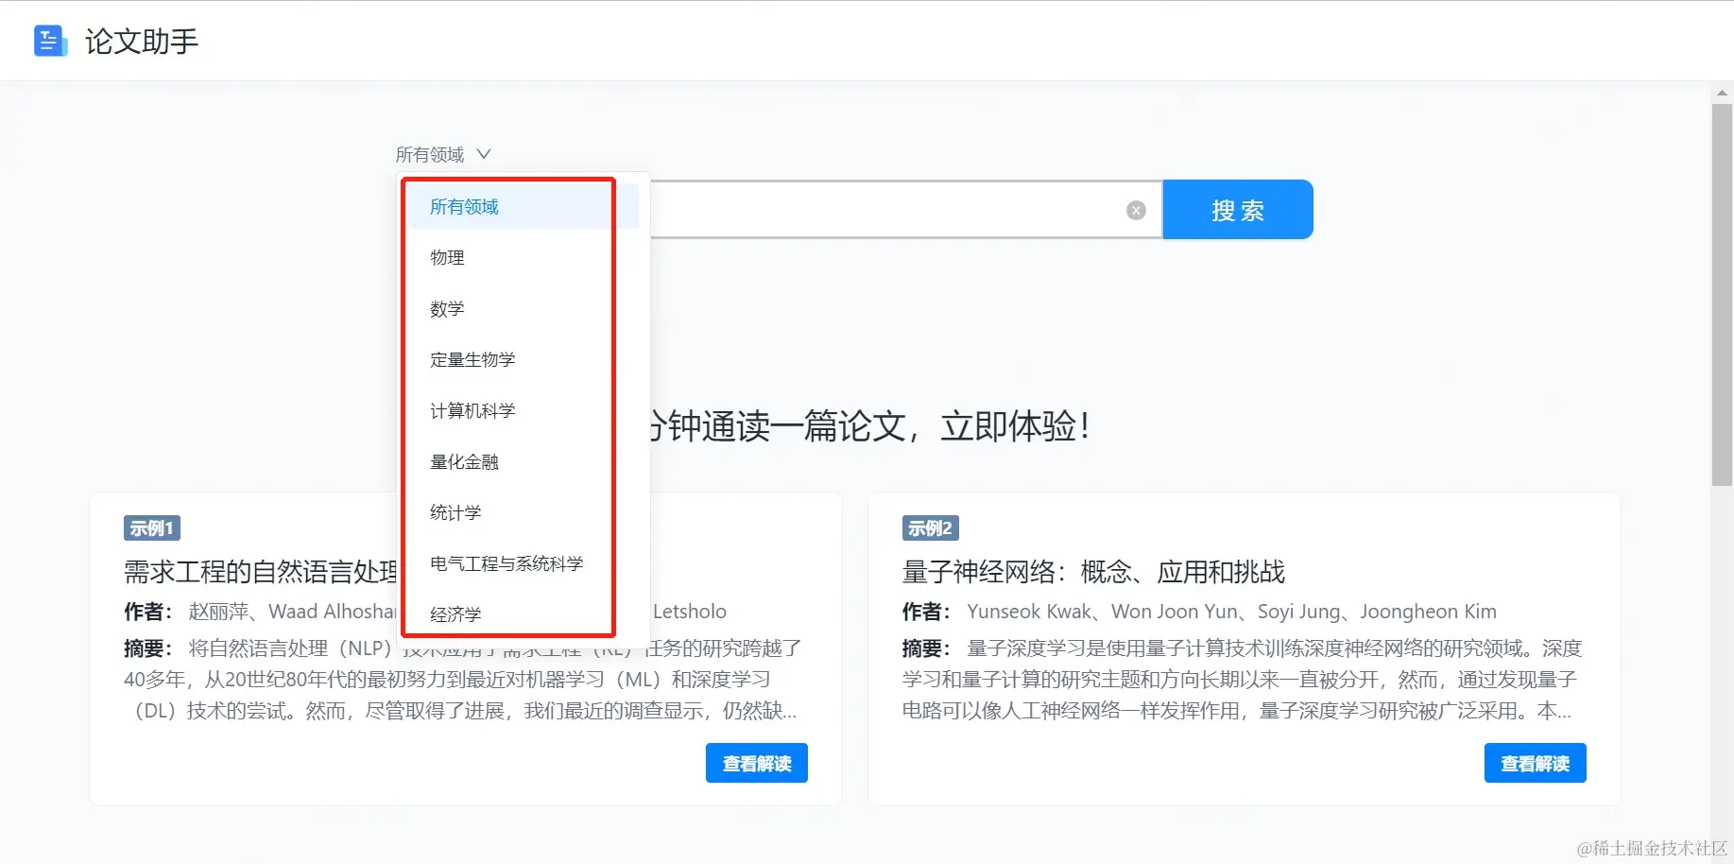Open 查看解读 for 示例1 paper
The height and width of the screenshot is (864, 1734).
pyautogui.click(x=757, y=763)
